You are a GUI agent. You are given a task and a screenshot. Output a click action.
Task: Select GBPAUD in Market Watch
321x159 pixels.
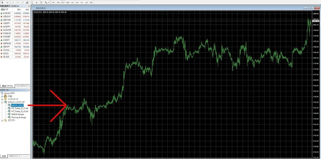pos(15,43)
